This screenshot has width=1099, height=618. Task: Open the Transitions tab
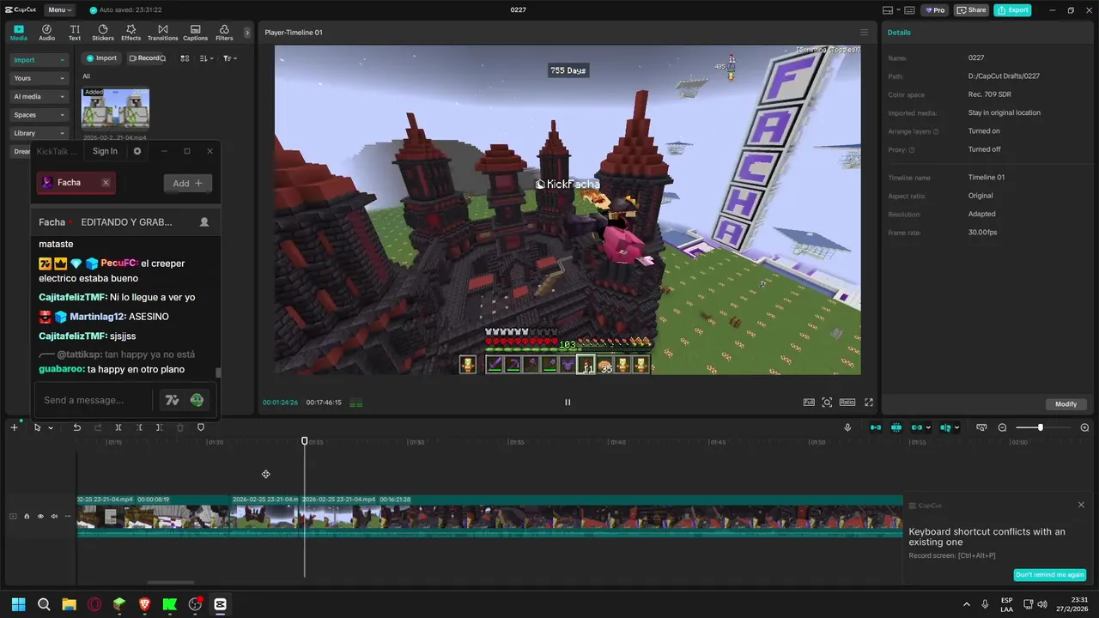click(x=162, y=33)
